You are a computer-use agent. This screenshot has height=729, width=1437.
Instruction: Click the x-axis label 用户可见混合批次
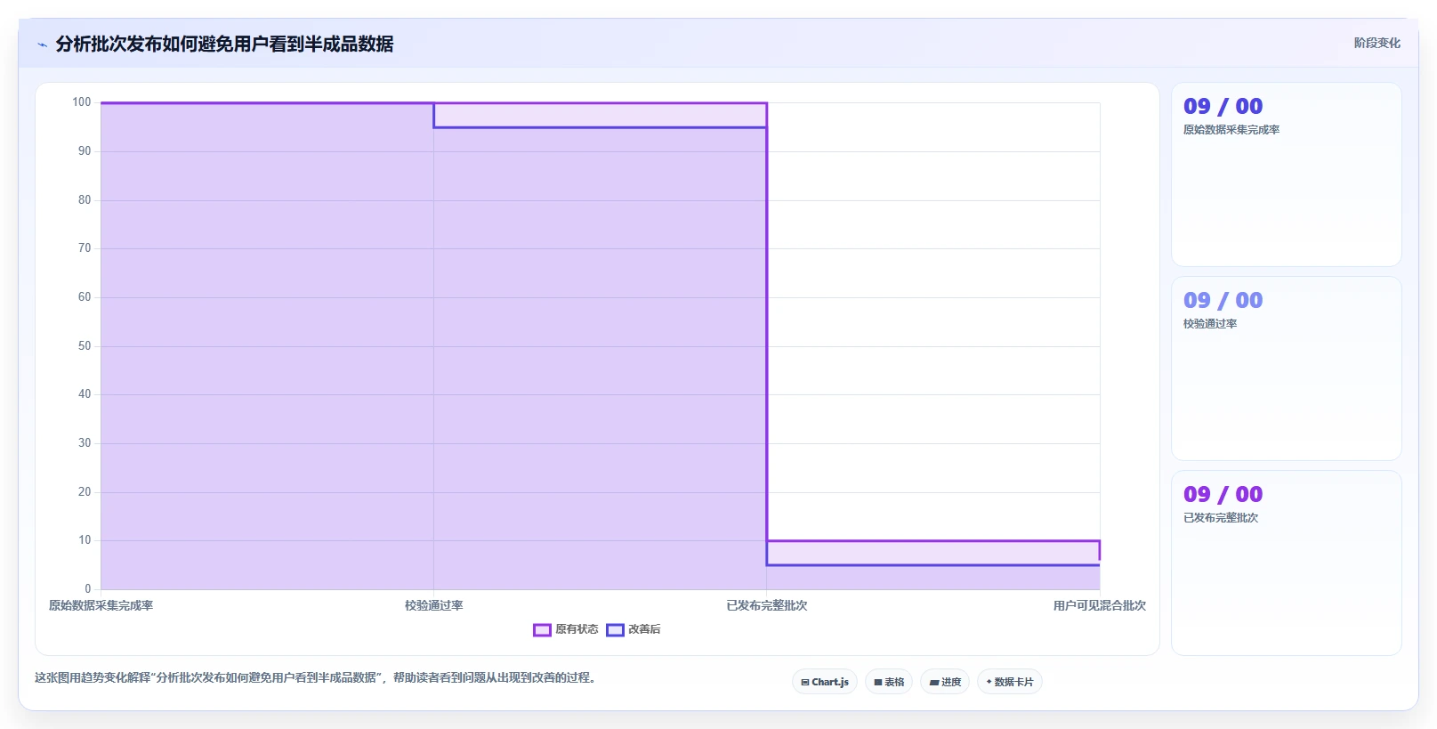pyautogui.click(x=1100, y=605)
